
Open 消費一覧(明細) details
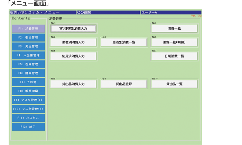(174, 42)
